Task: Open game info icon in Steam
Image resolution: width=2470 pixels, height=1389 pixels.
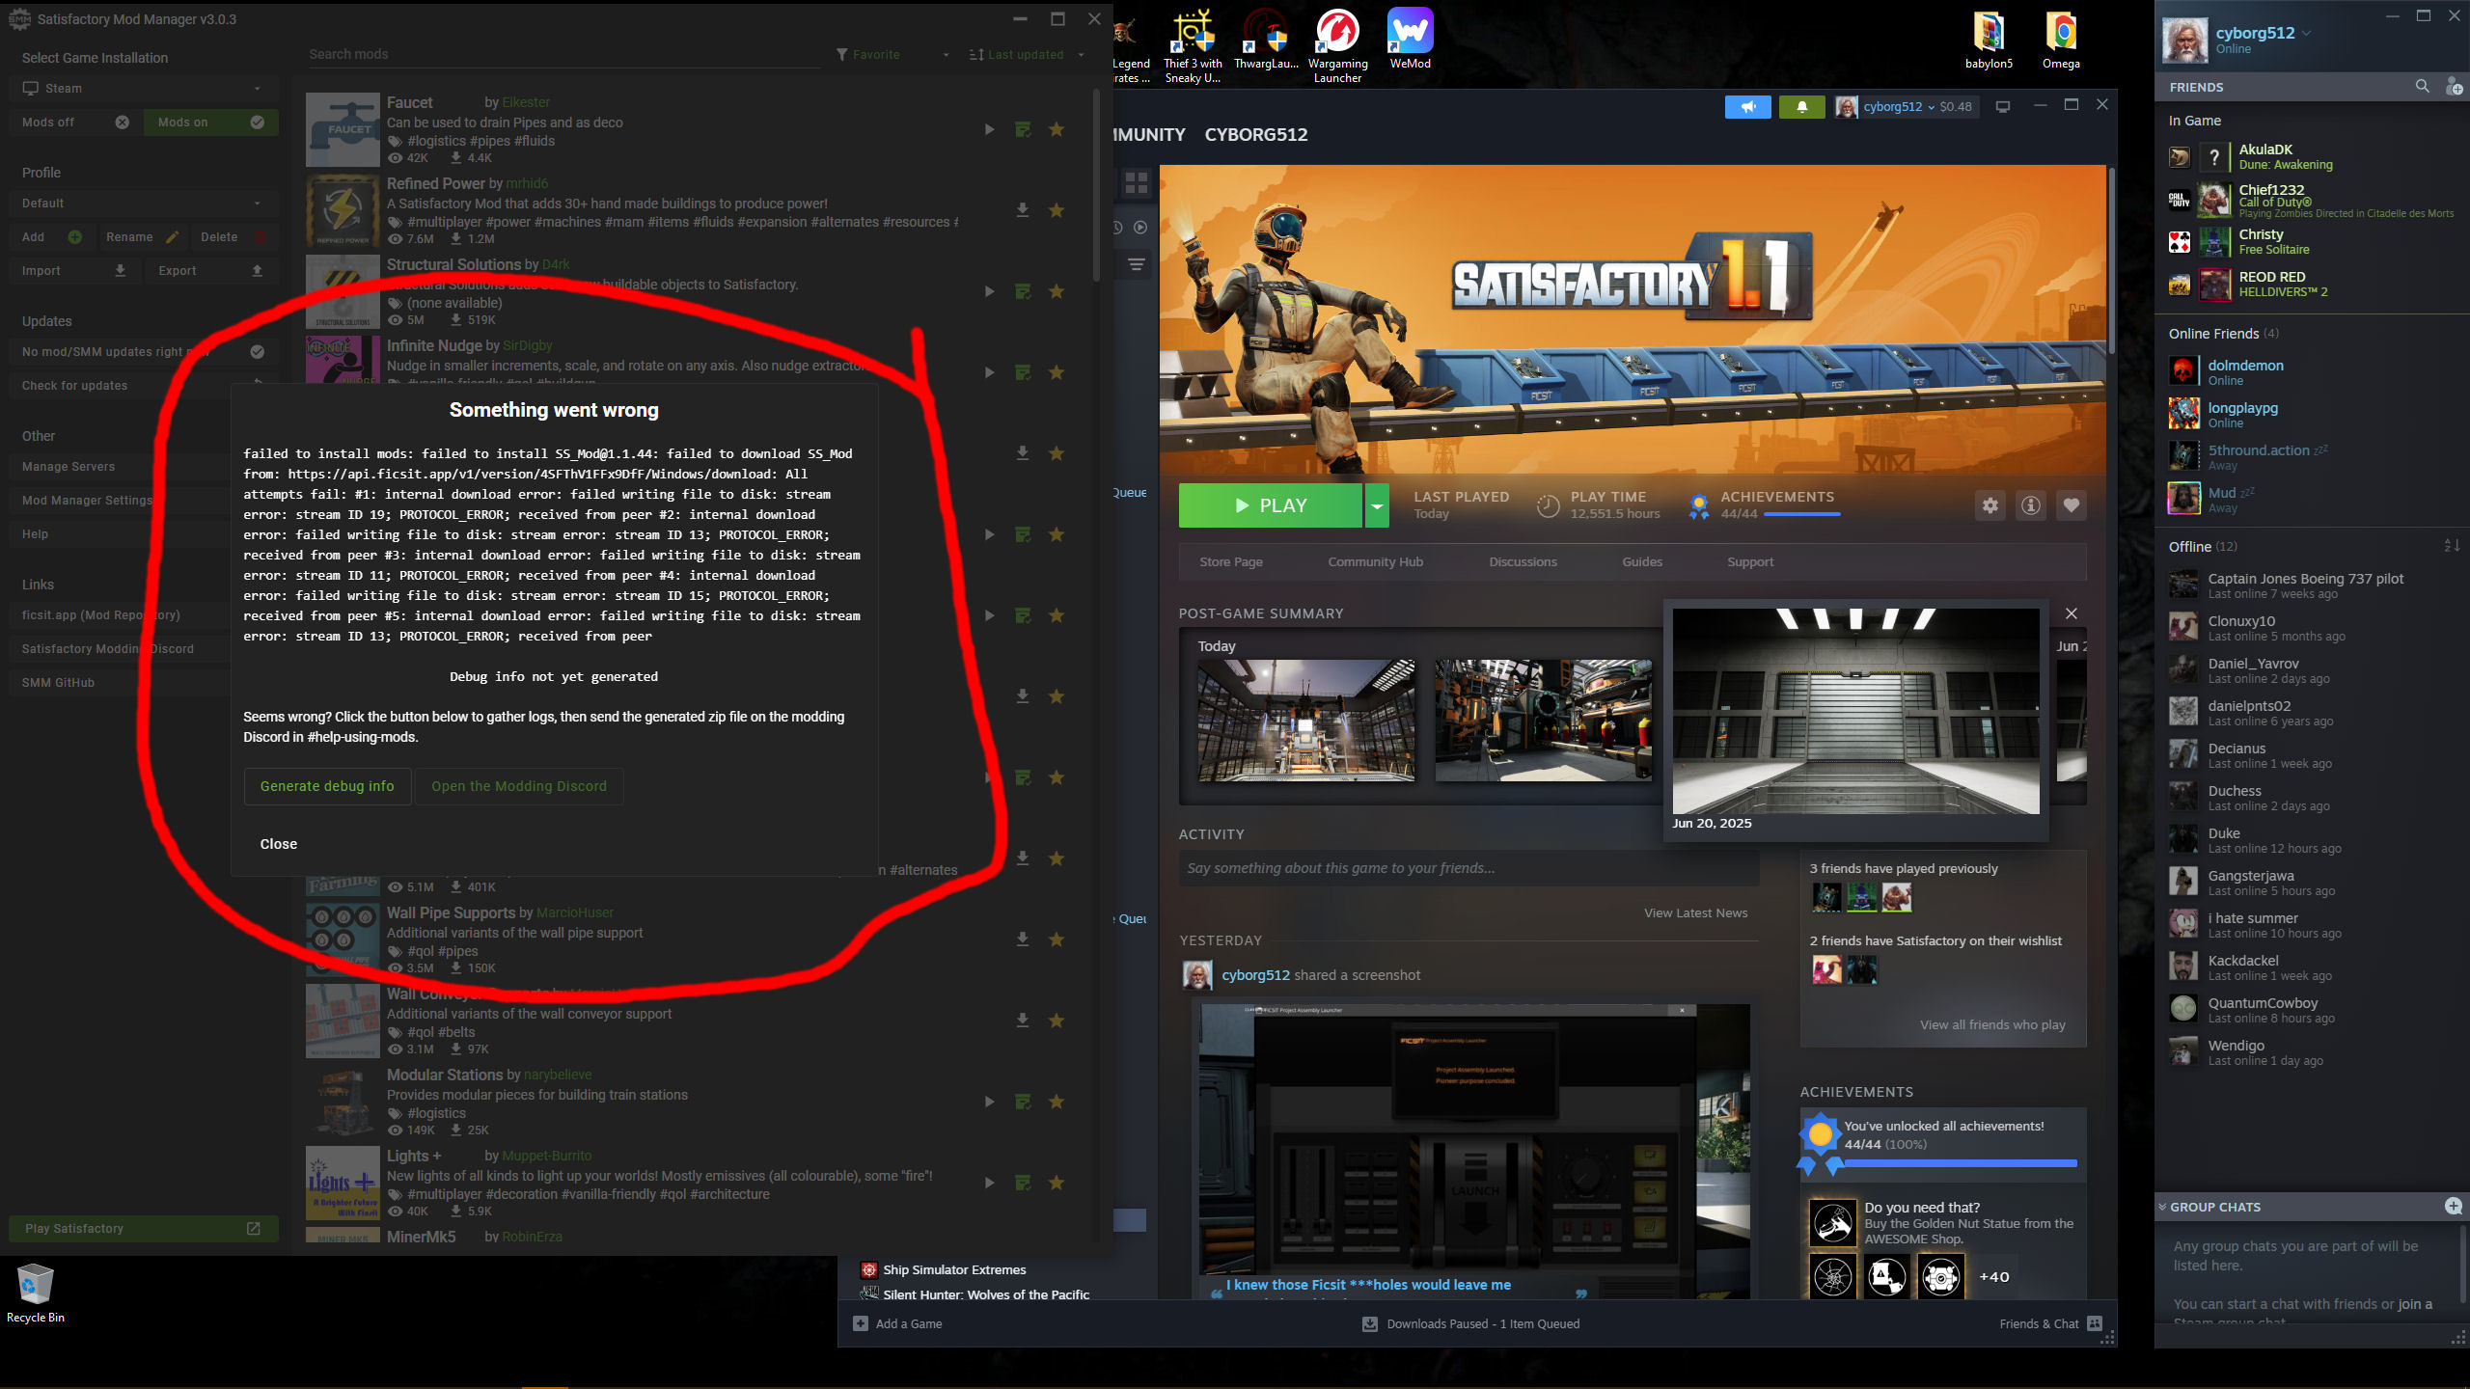Action: coord(2031,505)
